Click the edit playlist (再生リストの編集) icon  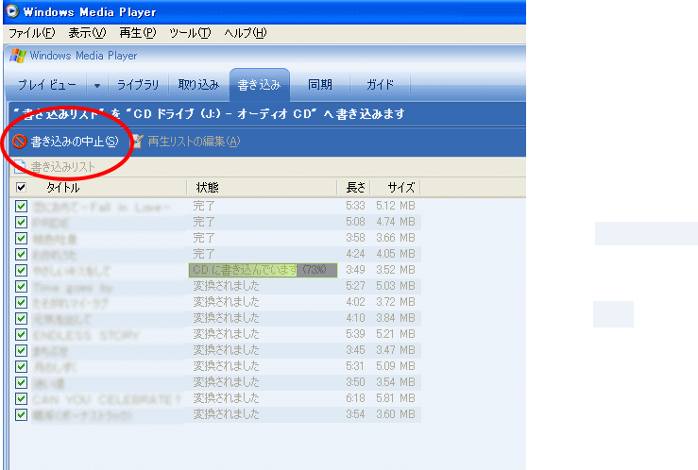(x=138, y=142)
